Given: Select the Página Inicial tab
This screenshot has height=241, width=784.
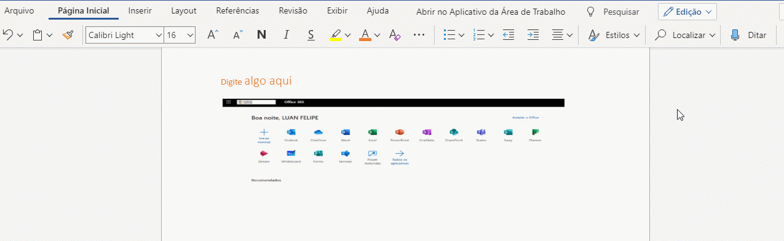Looking at the screenshot, I should pos(84,11).
